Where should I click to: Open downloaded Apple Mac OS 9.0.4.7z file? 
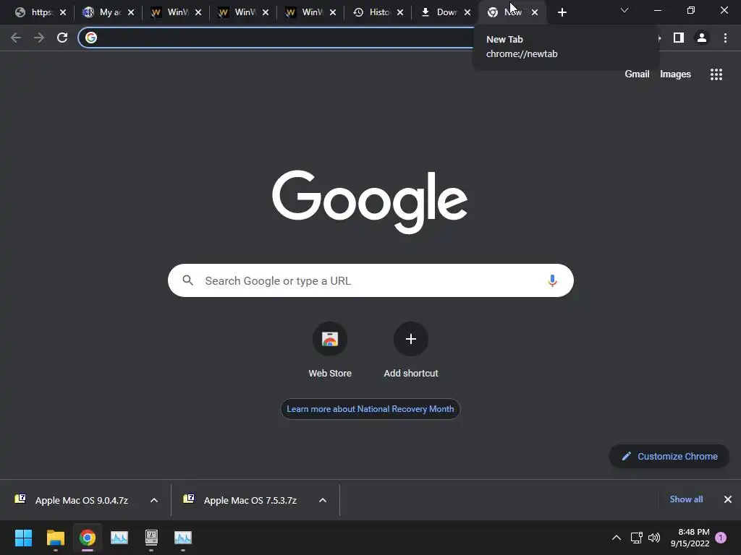tap(81, 500)
